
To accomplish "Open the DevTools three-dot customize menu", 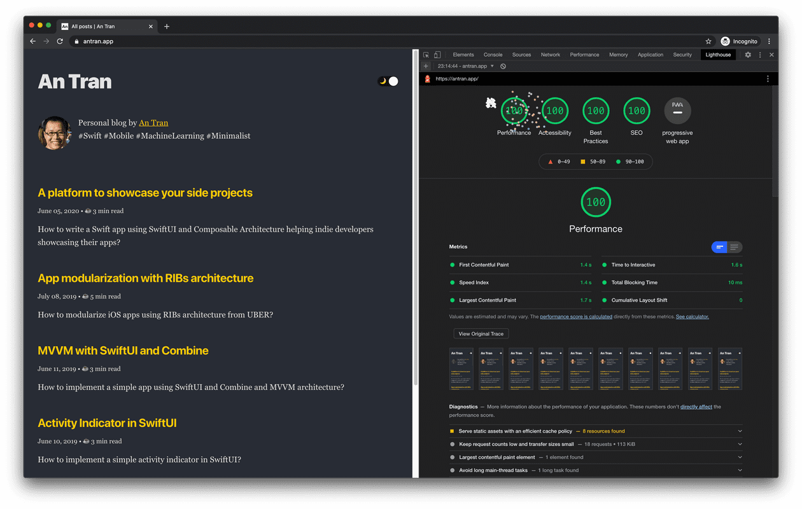I will (760, 55).
